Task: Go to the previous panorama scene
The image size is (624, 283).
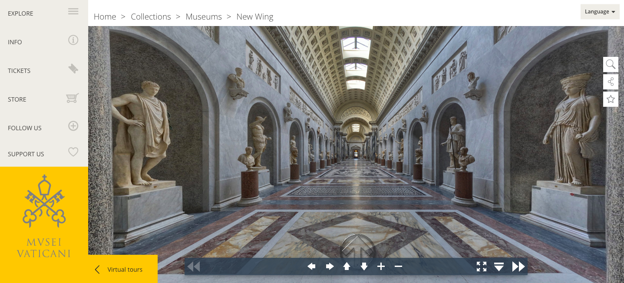Action: click(194, 267)
